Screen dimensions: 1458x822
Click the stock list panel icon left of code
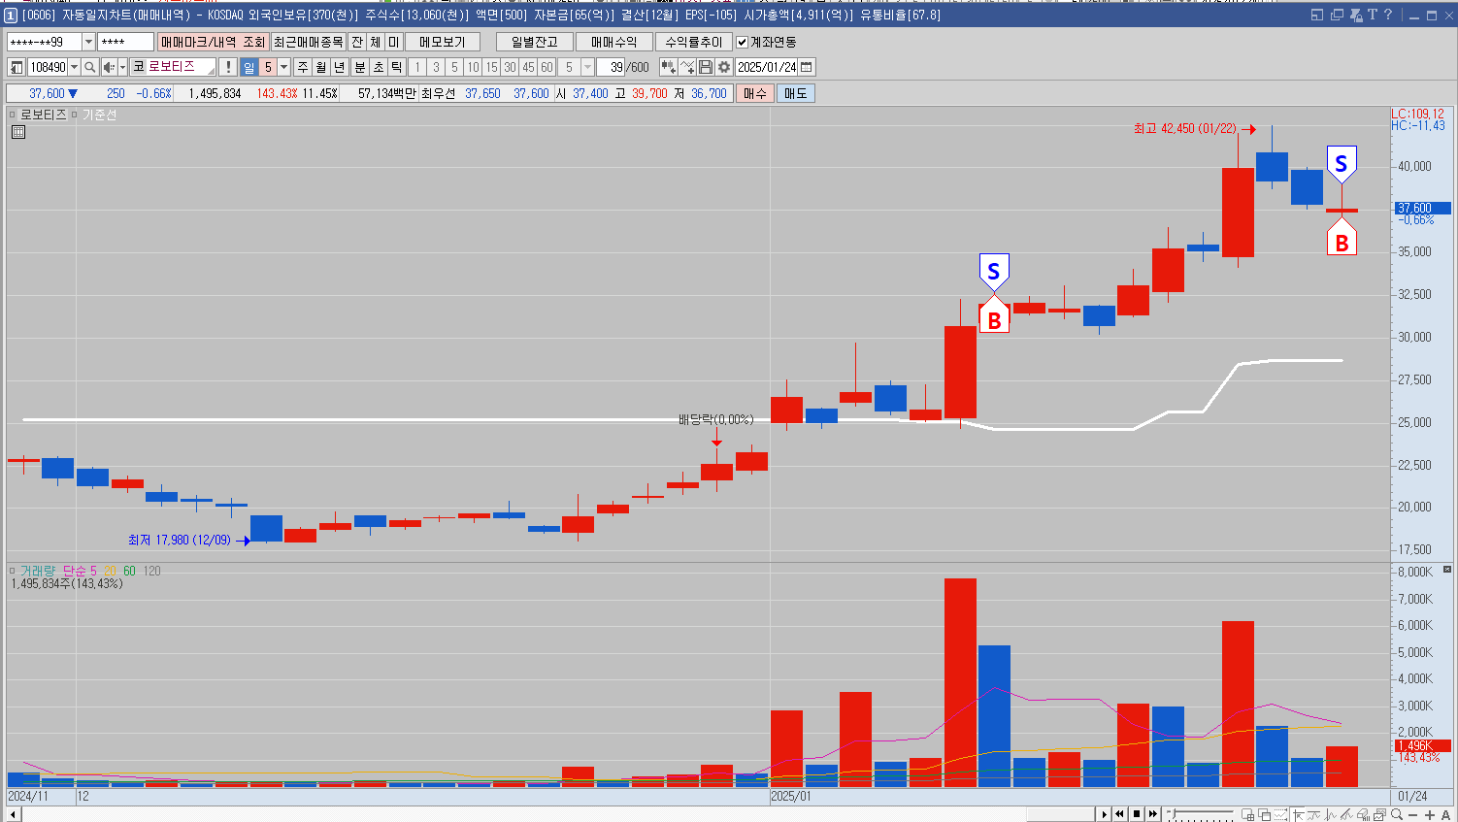pos(17,67)
